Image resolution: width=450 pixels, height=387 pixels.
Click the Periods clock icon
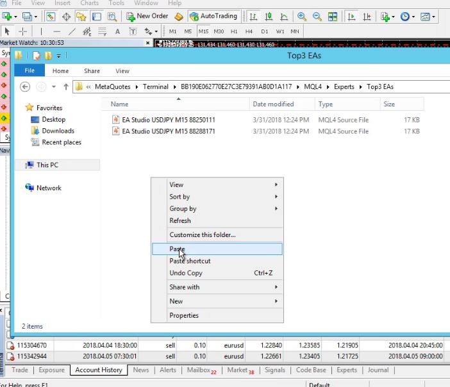click(405, 17)
